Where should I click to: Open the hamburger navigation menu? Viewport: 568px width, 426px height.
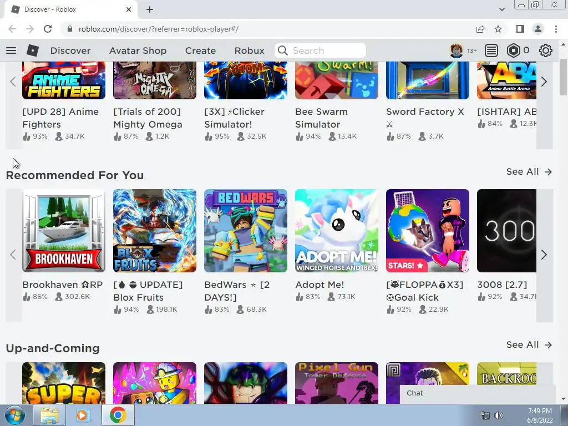click(x=11, y=50)
